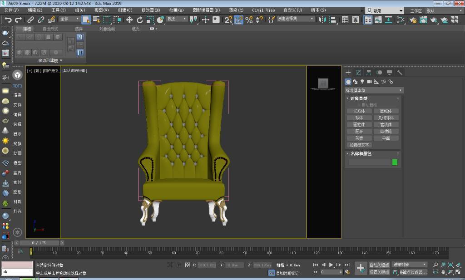Open the 全部 selection filter dropdown

click(x=69, y=19)
